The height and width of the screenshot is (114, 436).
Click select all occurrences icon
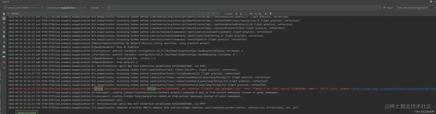[260, 14]
